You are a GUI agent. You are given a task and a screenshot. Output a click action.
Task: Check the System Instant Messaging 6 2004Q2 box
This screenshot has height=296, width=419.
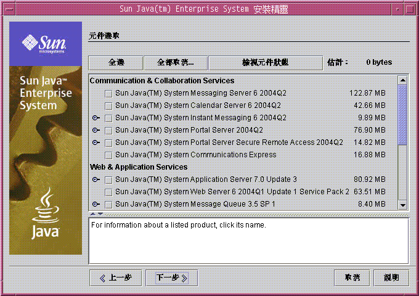tap(108, 118)
